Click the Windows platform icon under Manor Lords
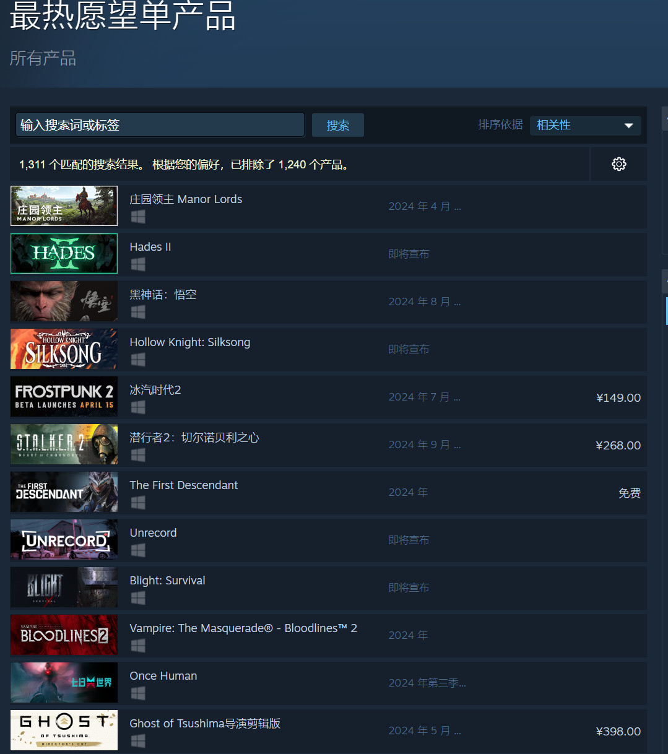 [x=137, y=217]
